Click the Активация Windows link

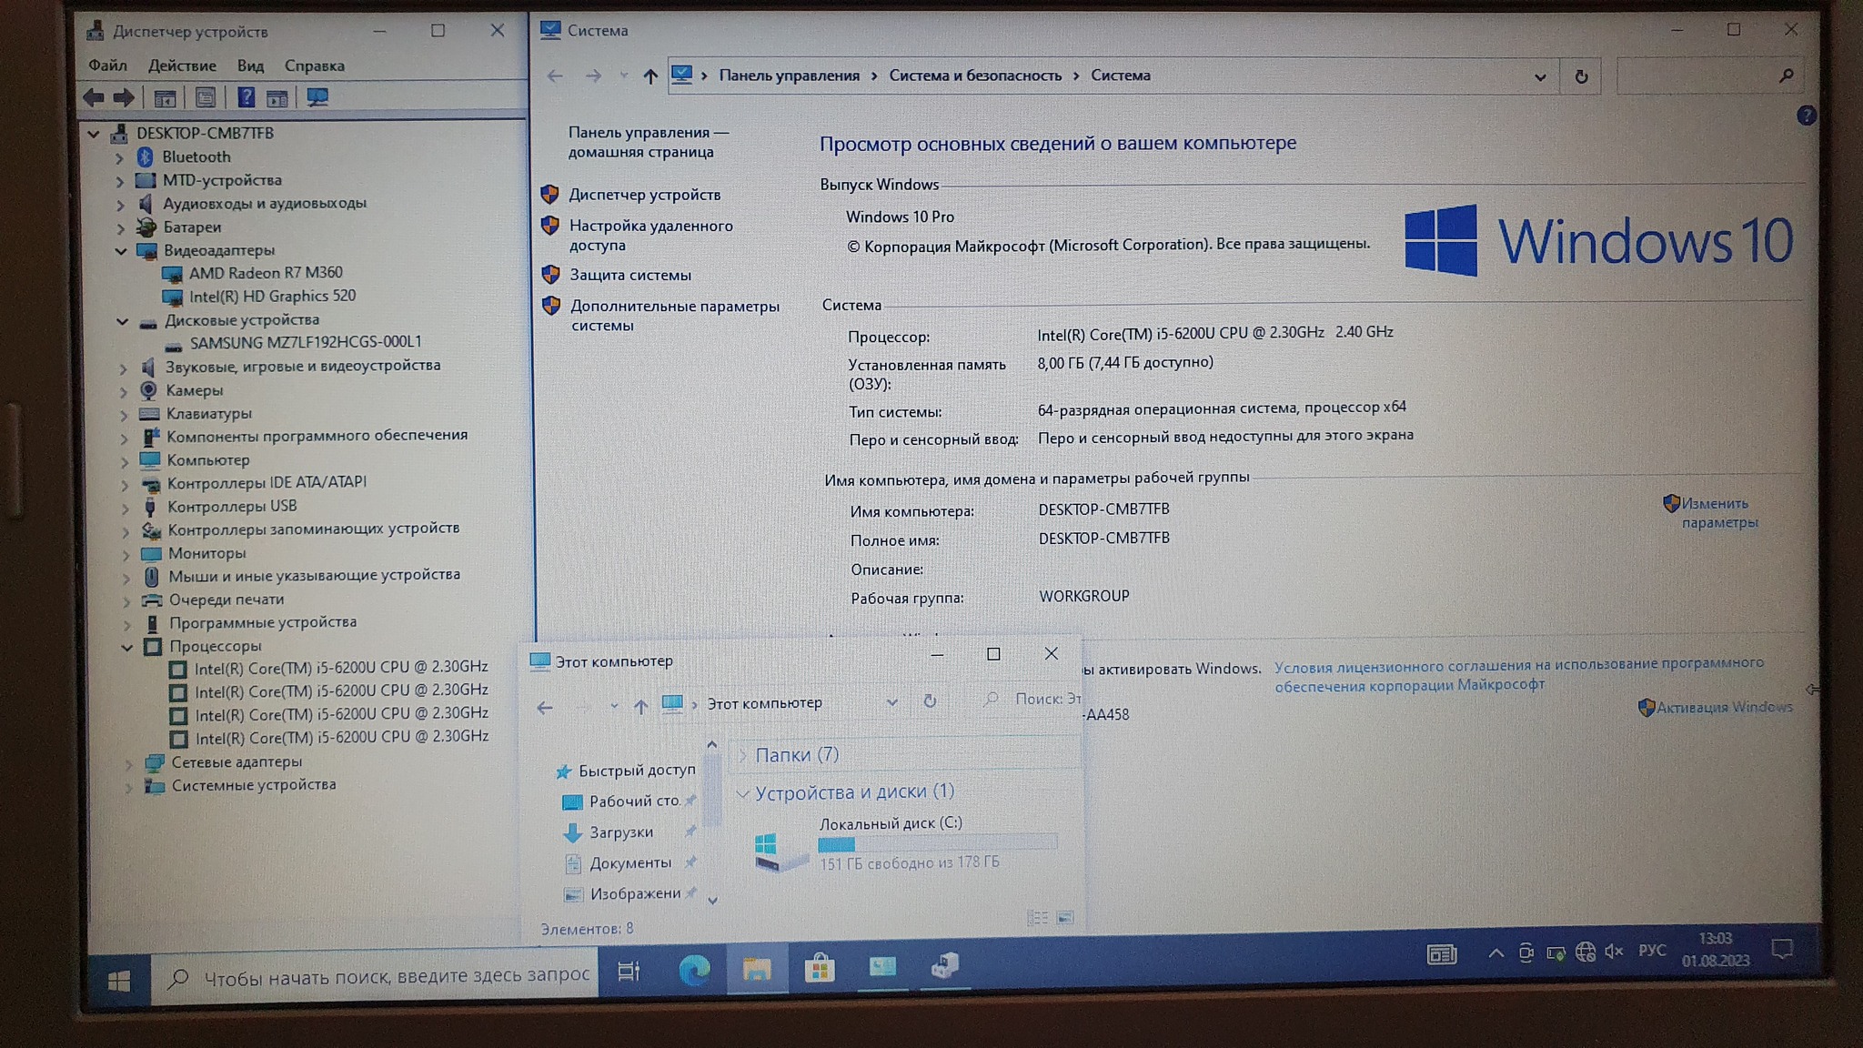pyautogui.click(x=1724, y=707)
